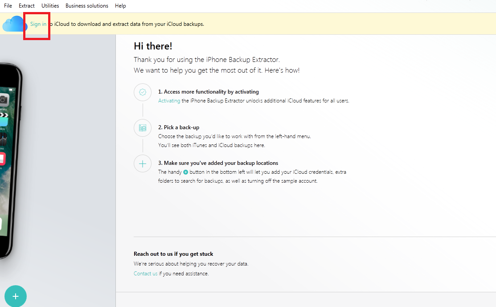Viewport: 496px width, 307px height.
Task: Click the camera app icon on the iPhone image
Action: pos(4,100)
